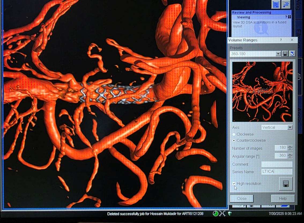Select the Clockwise rotation option
The width and height of the screenshot is (304, 223).
click(x=234, y=134)
